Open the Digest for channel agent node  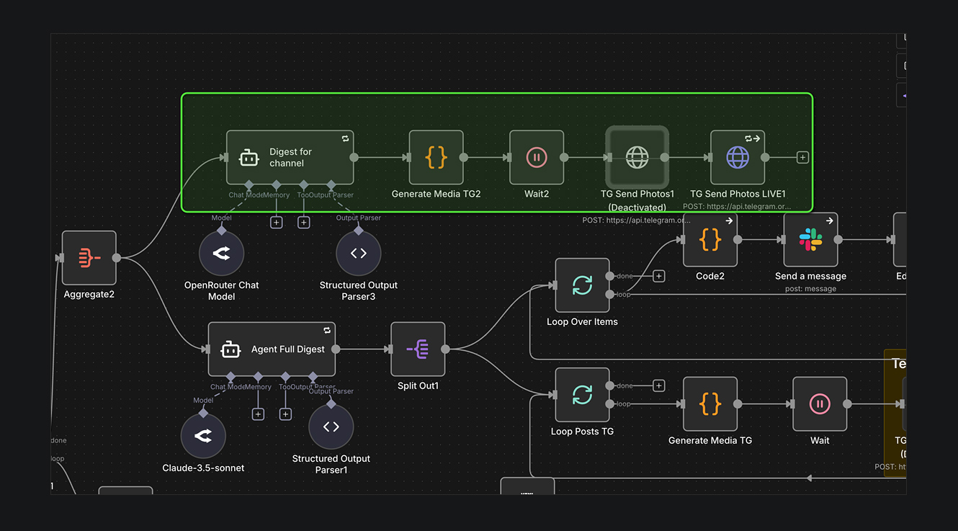pyautogui.click(x=290, y=157)
